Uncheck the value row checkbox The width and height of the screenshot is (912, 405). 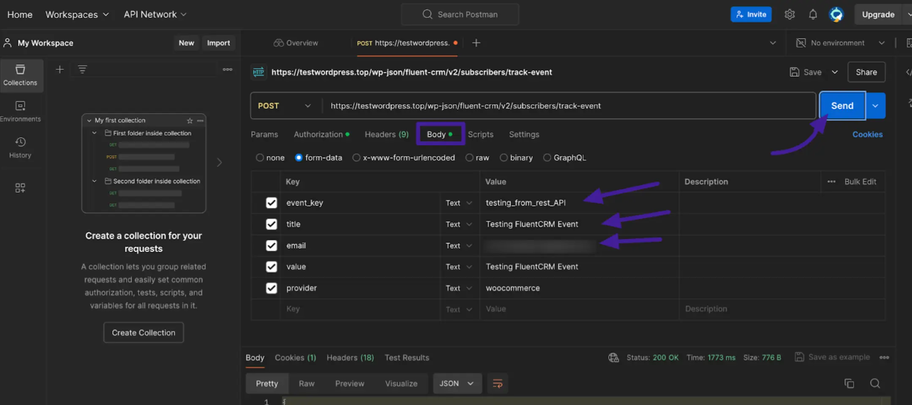tap(271, 267)
